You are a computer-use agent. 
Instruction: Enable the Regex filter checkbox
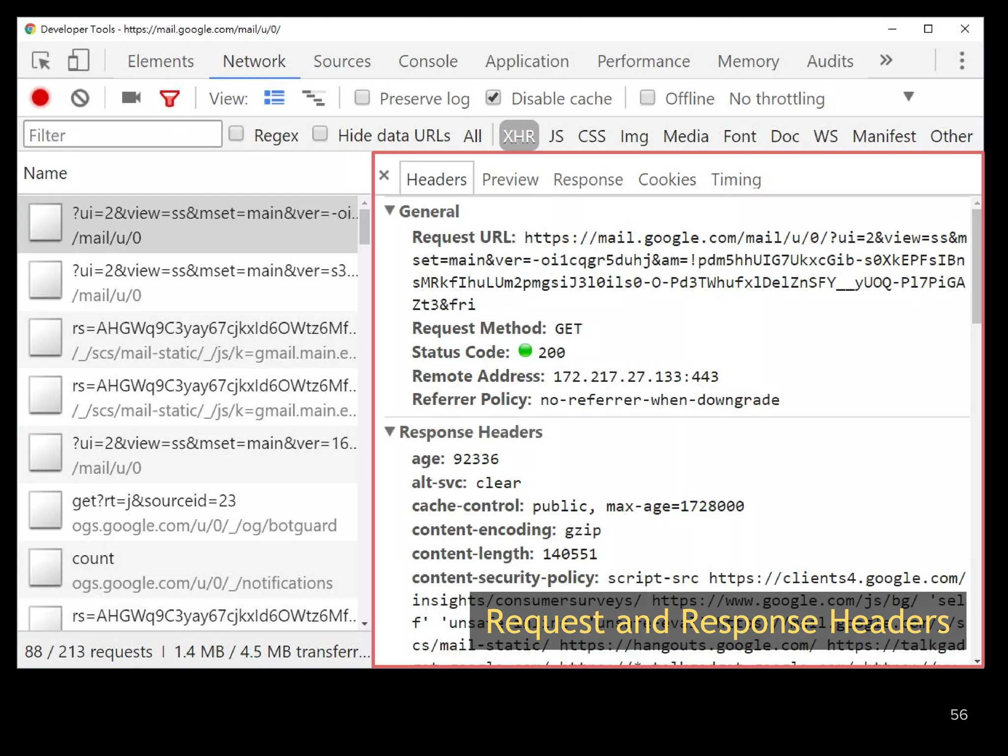[236, 133]
